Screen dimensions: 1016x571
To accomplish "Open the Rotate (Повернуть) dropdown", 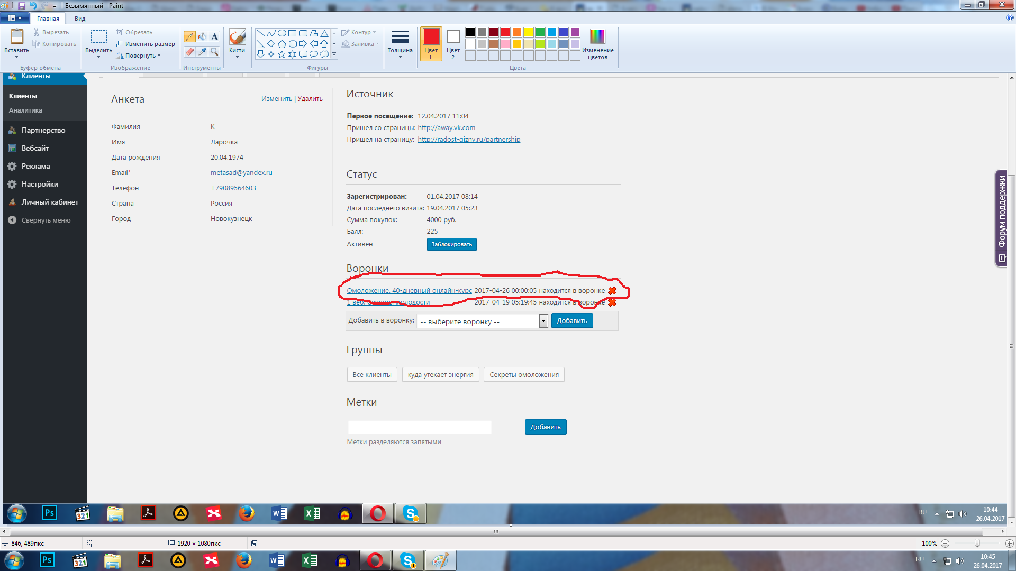I will [x=139, y=56].
